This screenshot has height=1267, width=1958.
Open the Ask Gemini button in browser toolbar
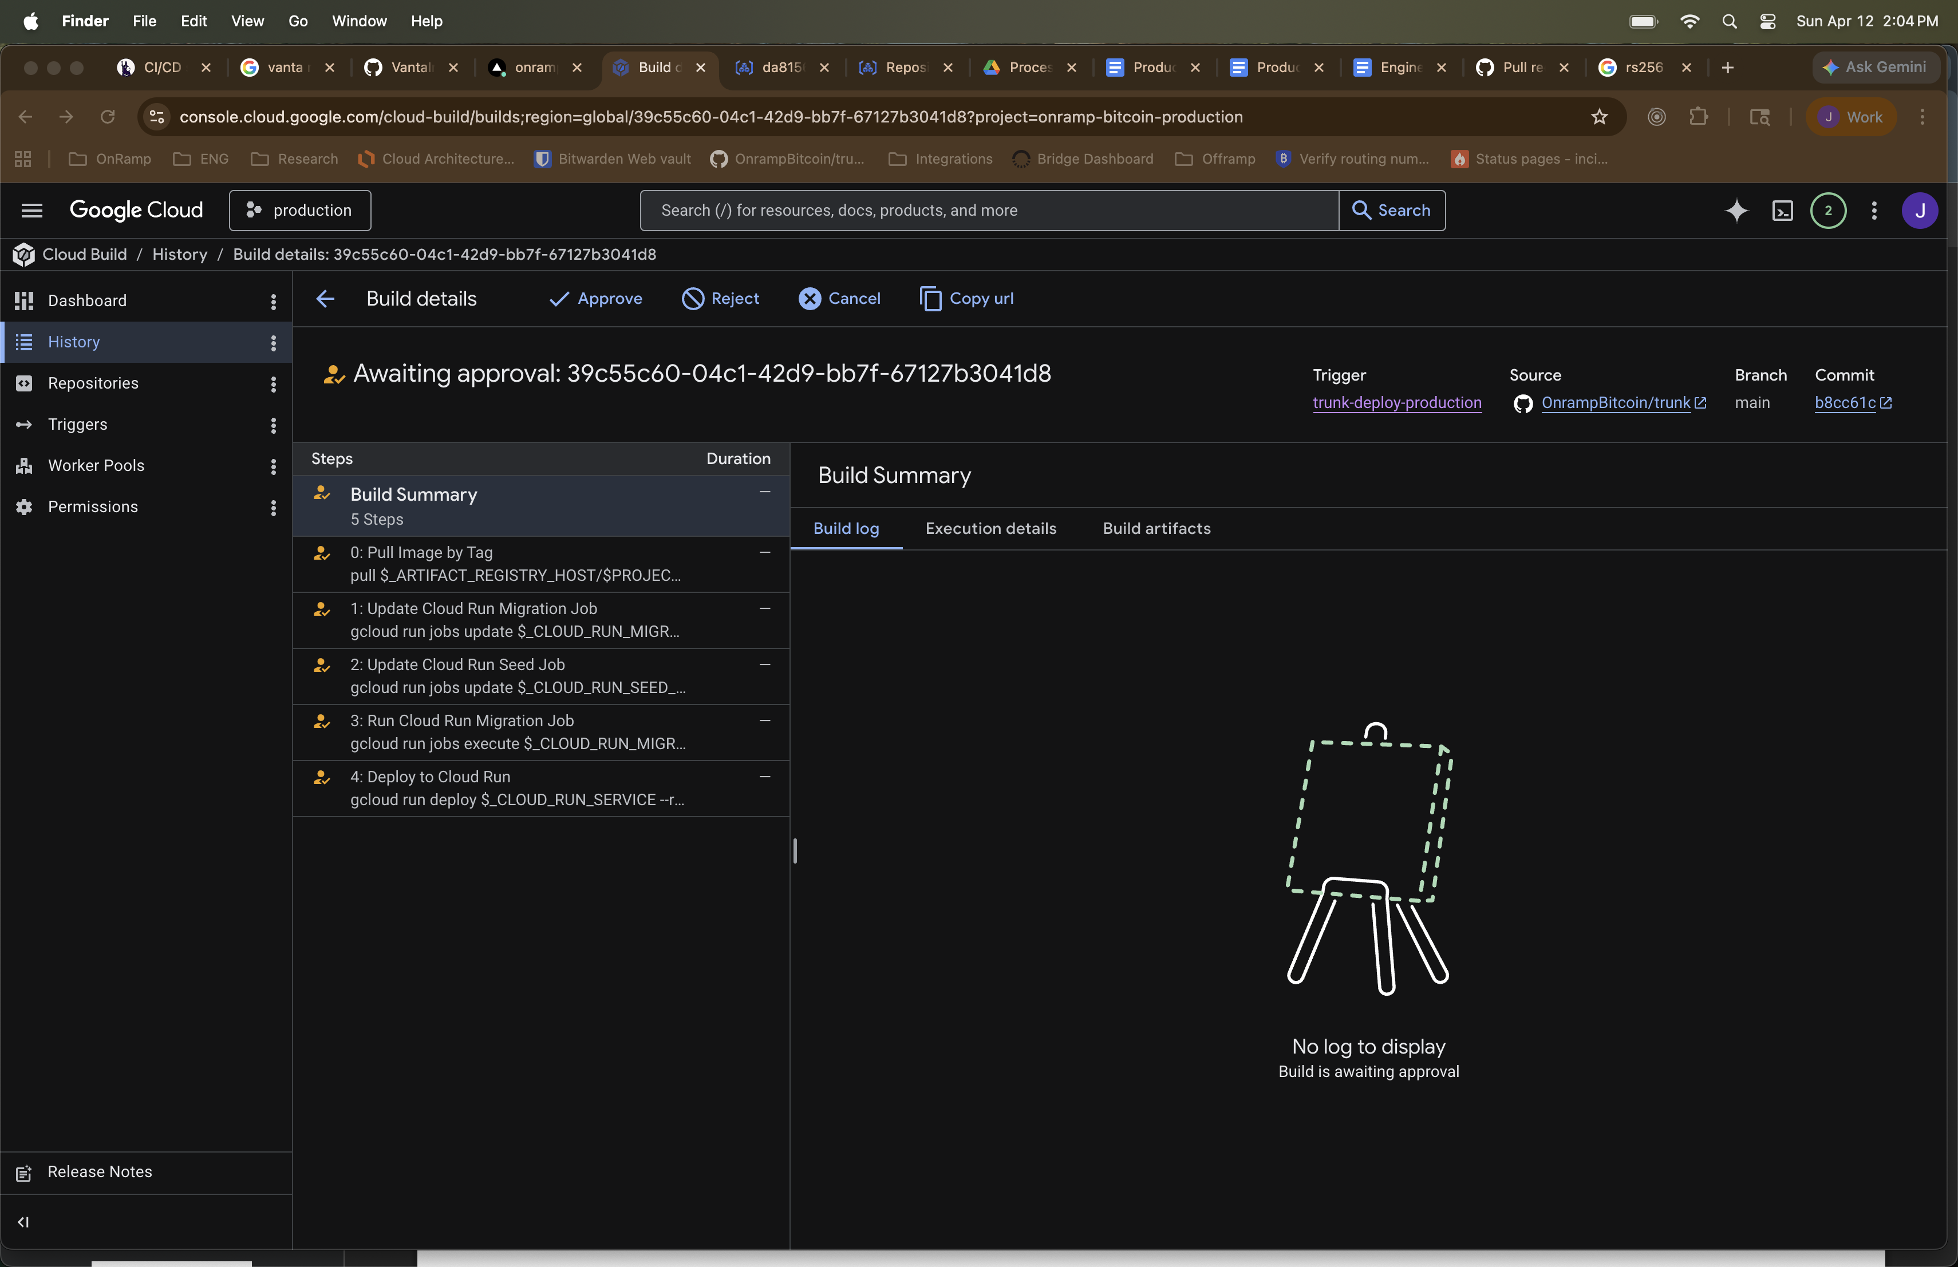(1876, 68)
